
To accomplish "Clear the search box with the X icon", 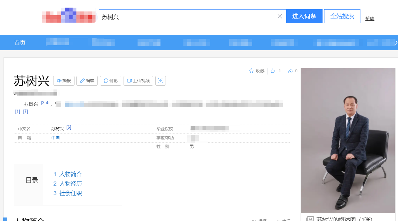I will pos(280,16).
